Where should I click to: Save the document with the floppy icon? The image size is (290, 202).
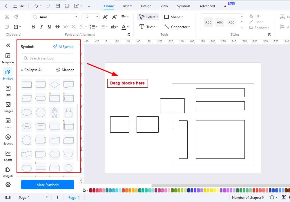pyautogui.click(x=58, y=6)
